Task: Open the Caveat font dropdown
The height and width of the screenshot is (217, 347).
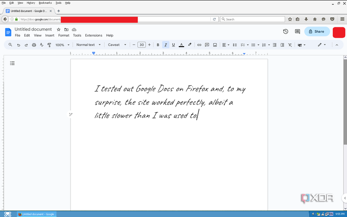Action: pos(117,45)
